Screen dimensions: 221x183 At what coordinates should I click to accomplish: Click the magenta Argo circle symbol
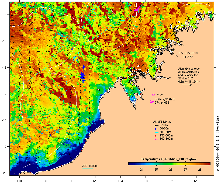click(153, 95)
